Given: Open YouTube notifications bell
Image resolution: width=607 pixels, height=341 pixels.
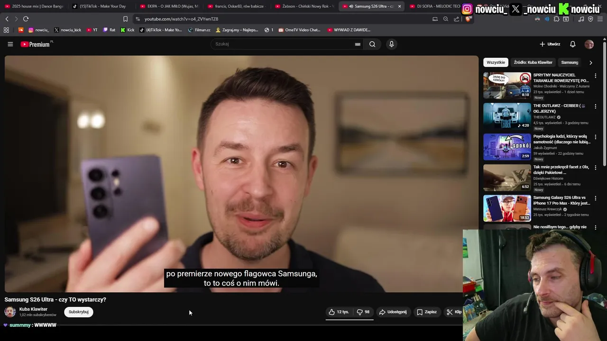Looking at the screenshot, I should tap(572, 44).
